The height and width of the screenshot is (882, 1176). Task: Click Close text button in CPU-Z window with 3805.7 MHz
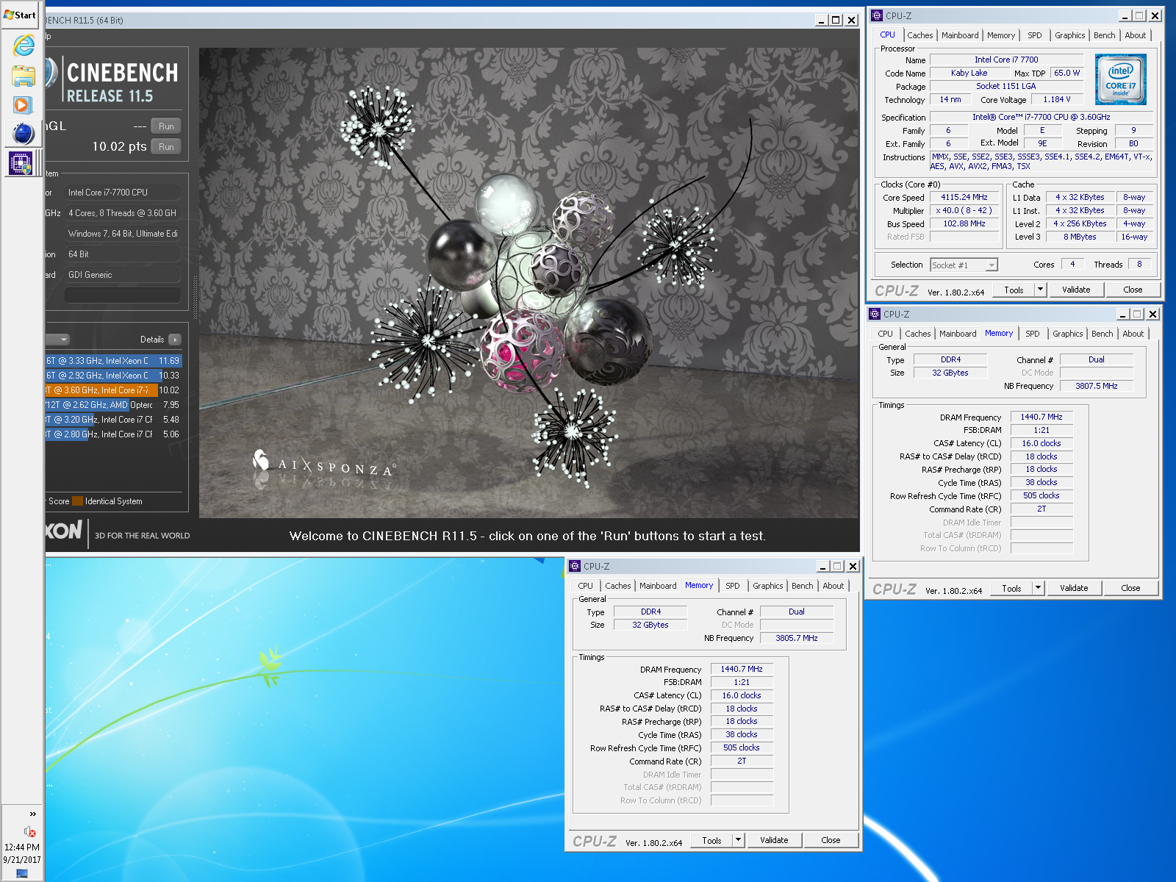click(x=831, y=840)
